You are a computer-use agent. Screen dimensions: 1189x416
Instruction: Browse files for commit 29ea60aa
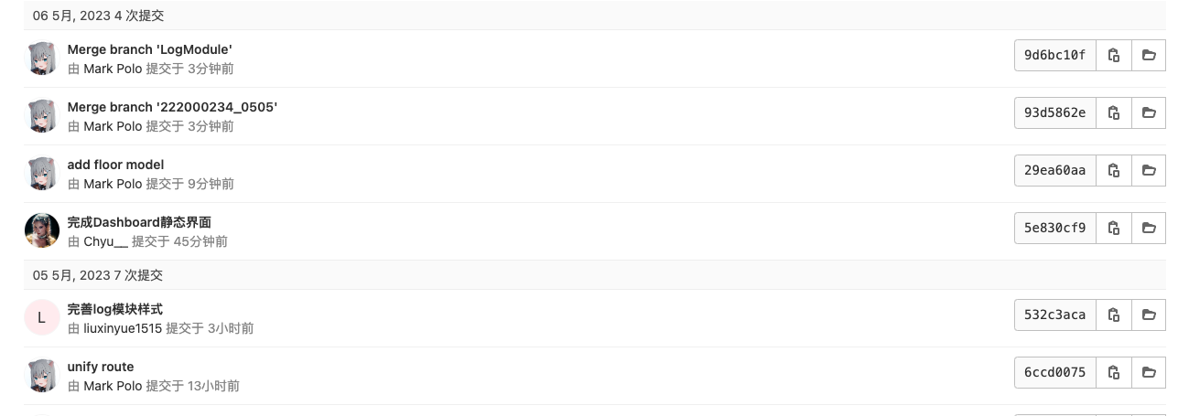(1149, 171)
